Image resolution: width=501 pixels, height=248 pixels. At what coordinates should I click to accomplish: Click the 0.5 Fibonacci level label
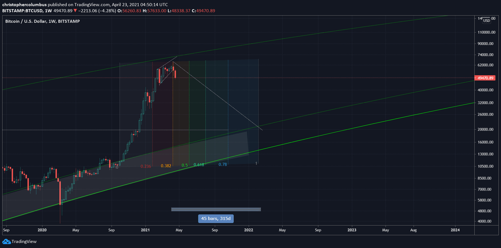[184, 165]
